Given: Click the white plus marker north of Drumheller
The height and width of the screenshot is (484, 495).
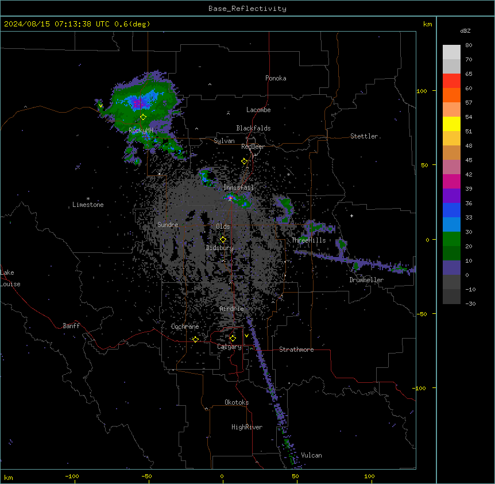Looking at the screenshot, I should pyautogui.click(x=351, y=216).
